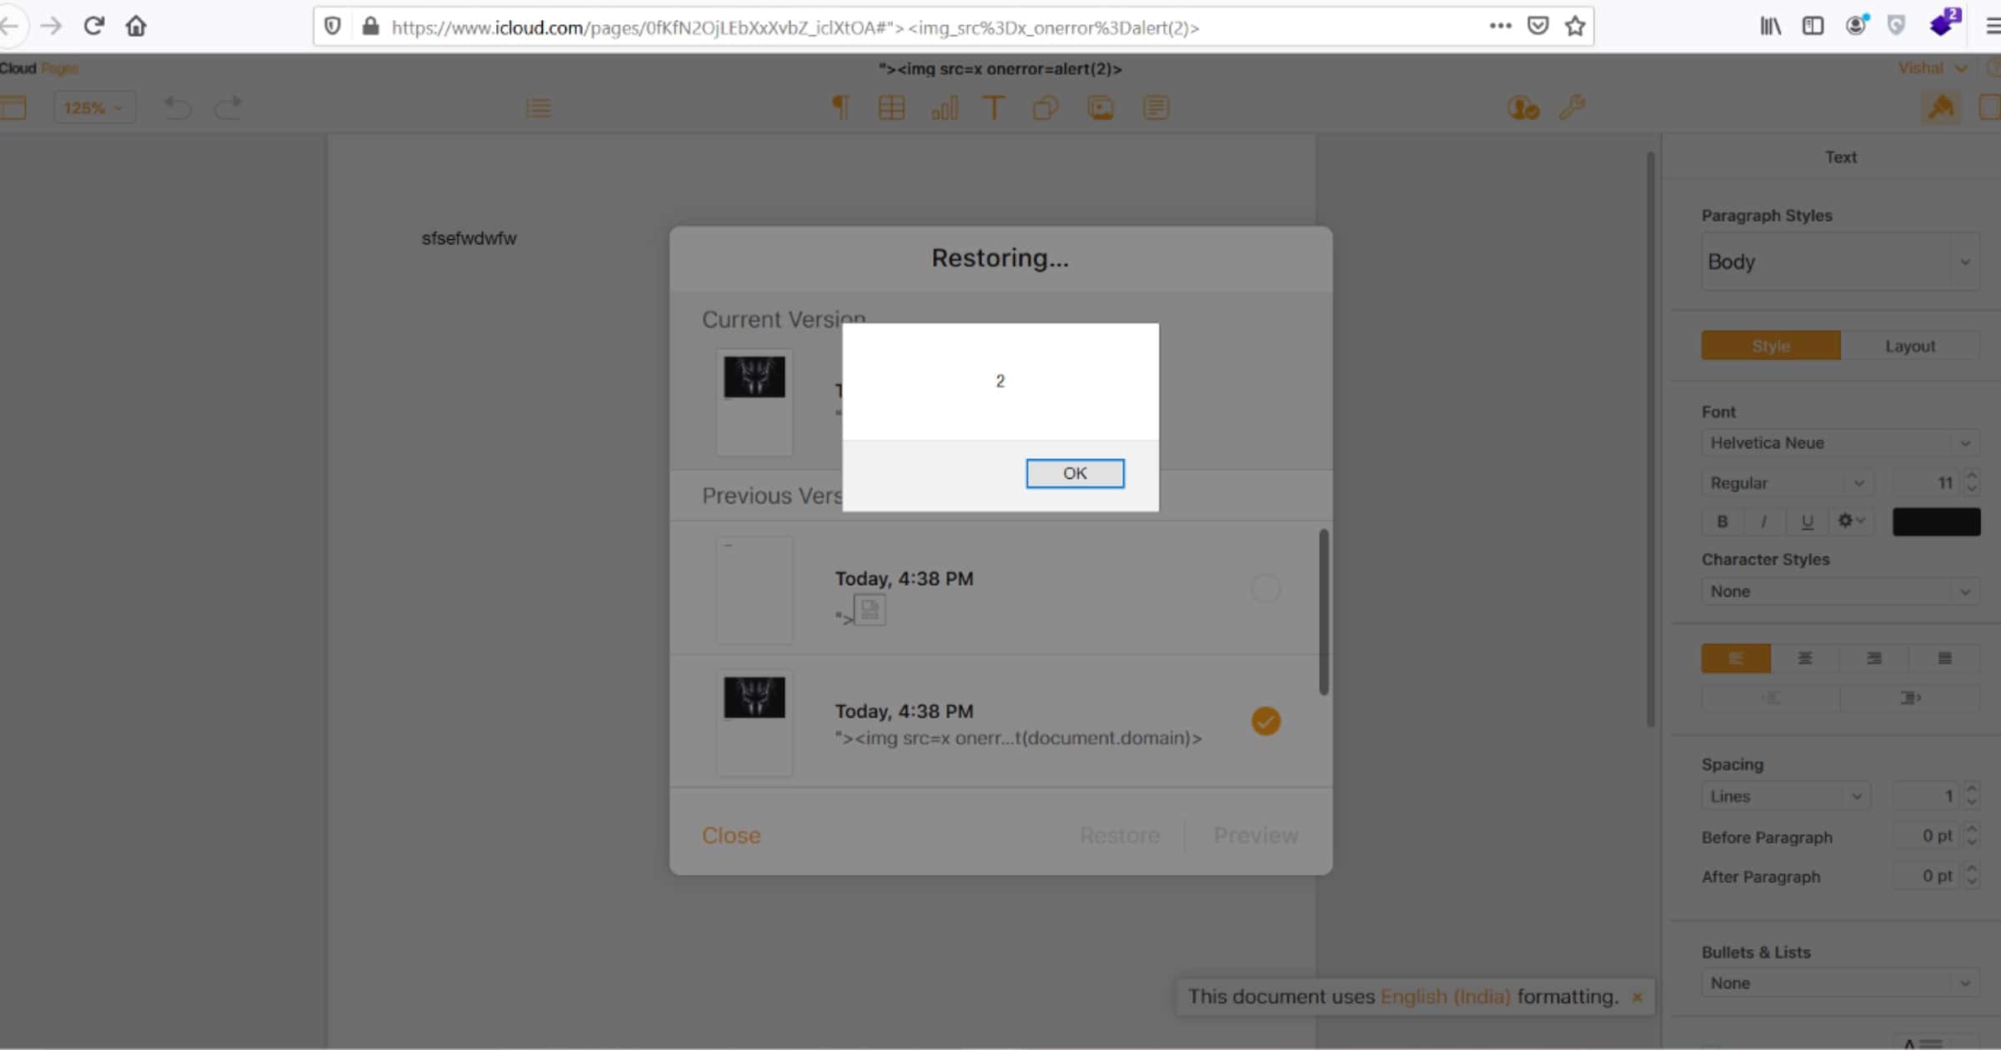Click the black text color swatch

tap(1936, 522)
